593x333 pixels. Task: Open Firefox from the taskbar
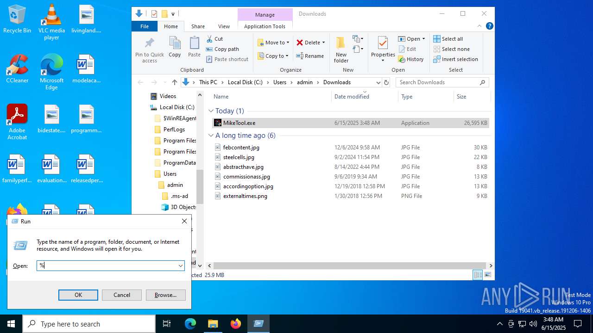tap(236, 324)
